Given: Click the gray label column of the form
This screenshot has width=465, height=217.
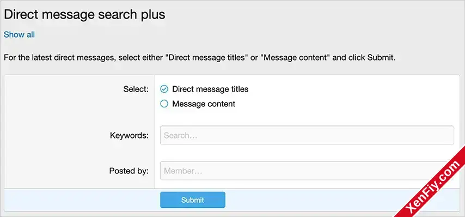Looking at the screenshot, I should (79, 131).
